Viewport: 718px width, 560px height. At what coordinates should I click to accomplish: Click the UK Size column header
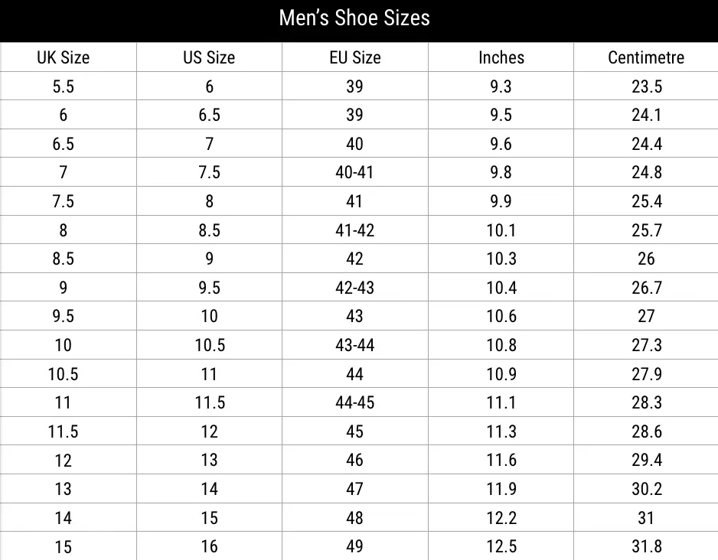coord(64,57)
